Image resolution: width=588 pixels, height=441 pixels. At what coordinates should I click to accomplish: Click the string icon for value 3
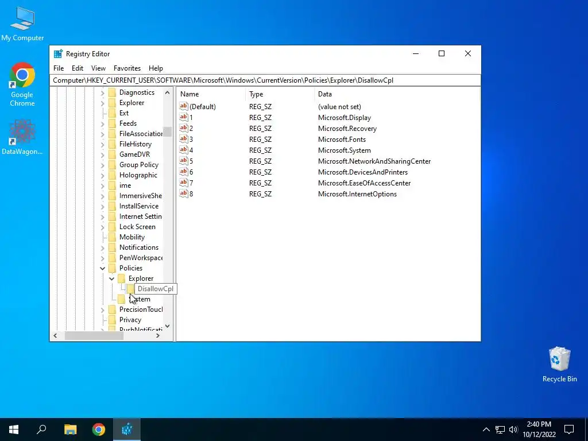click(183, 139)
